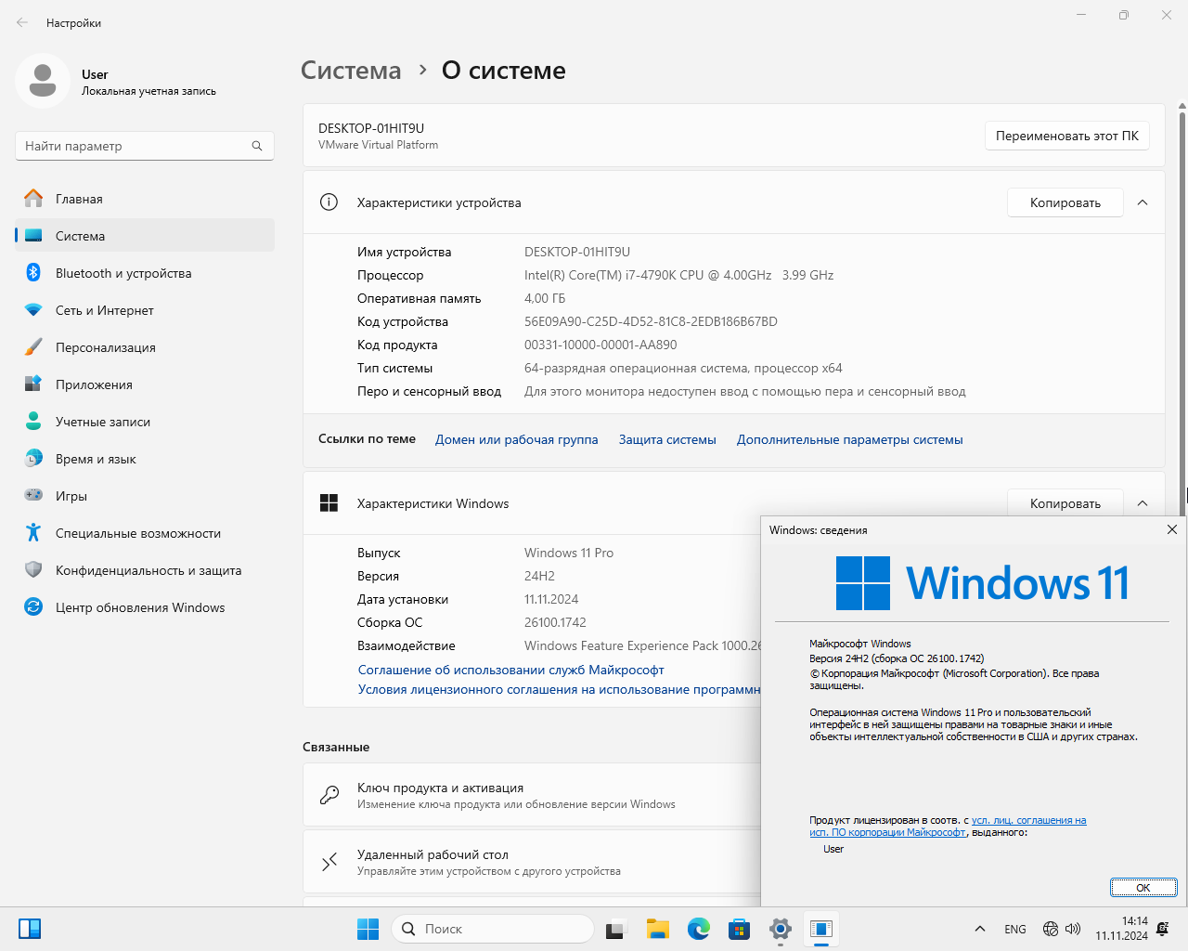
Task: Click the winver app icon on taskbar
Action: tap(821, 929)
